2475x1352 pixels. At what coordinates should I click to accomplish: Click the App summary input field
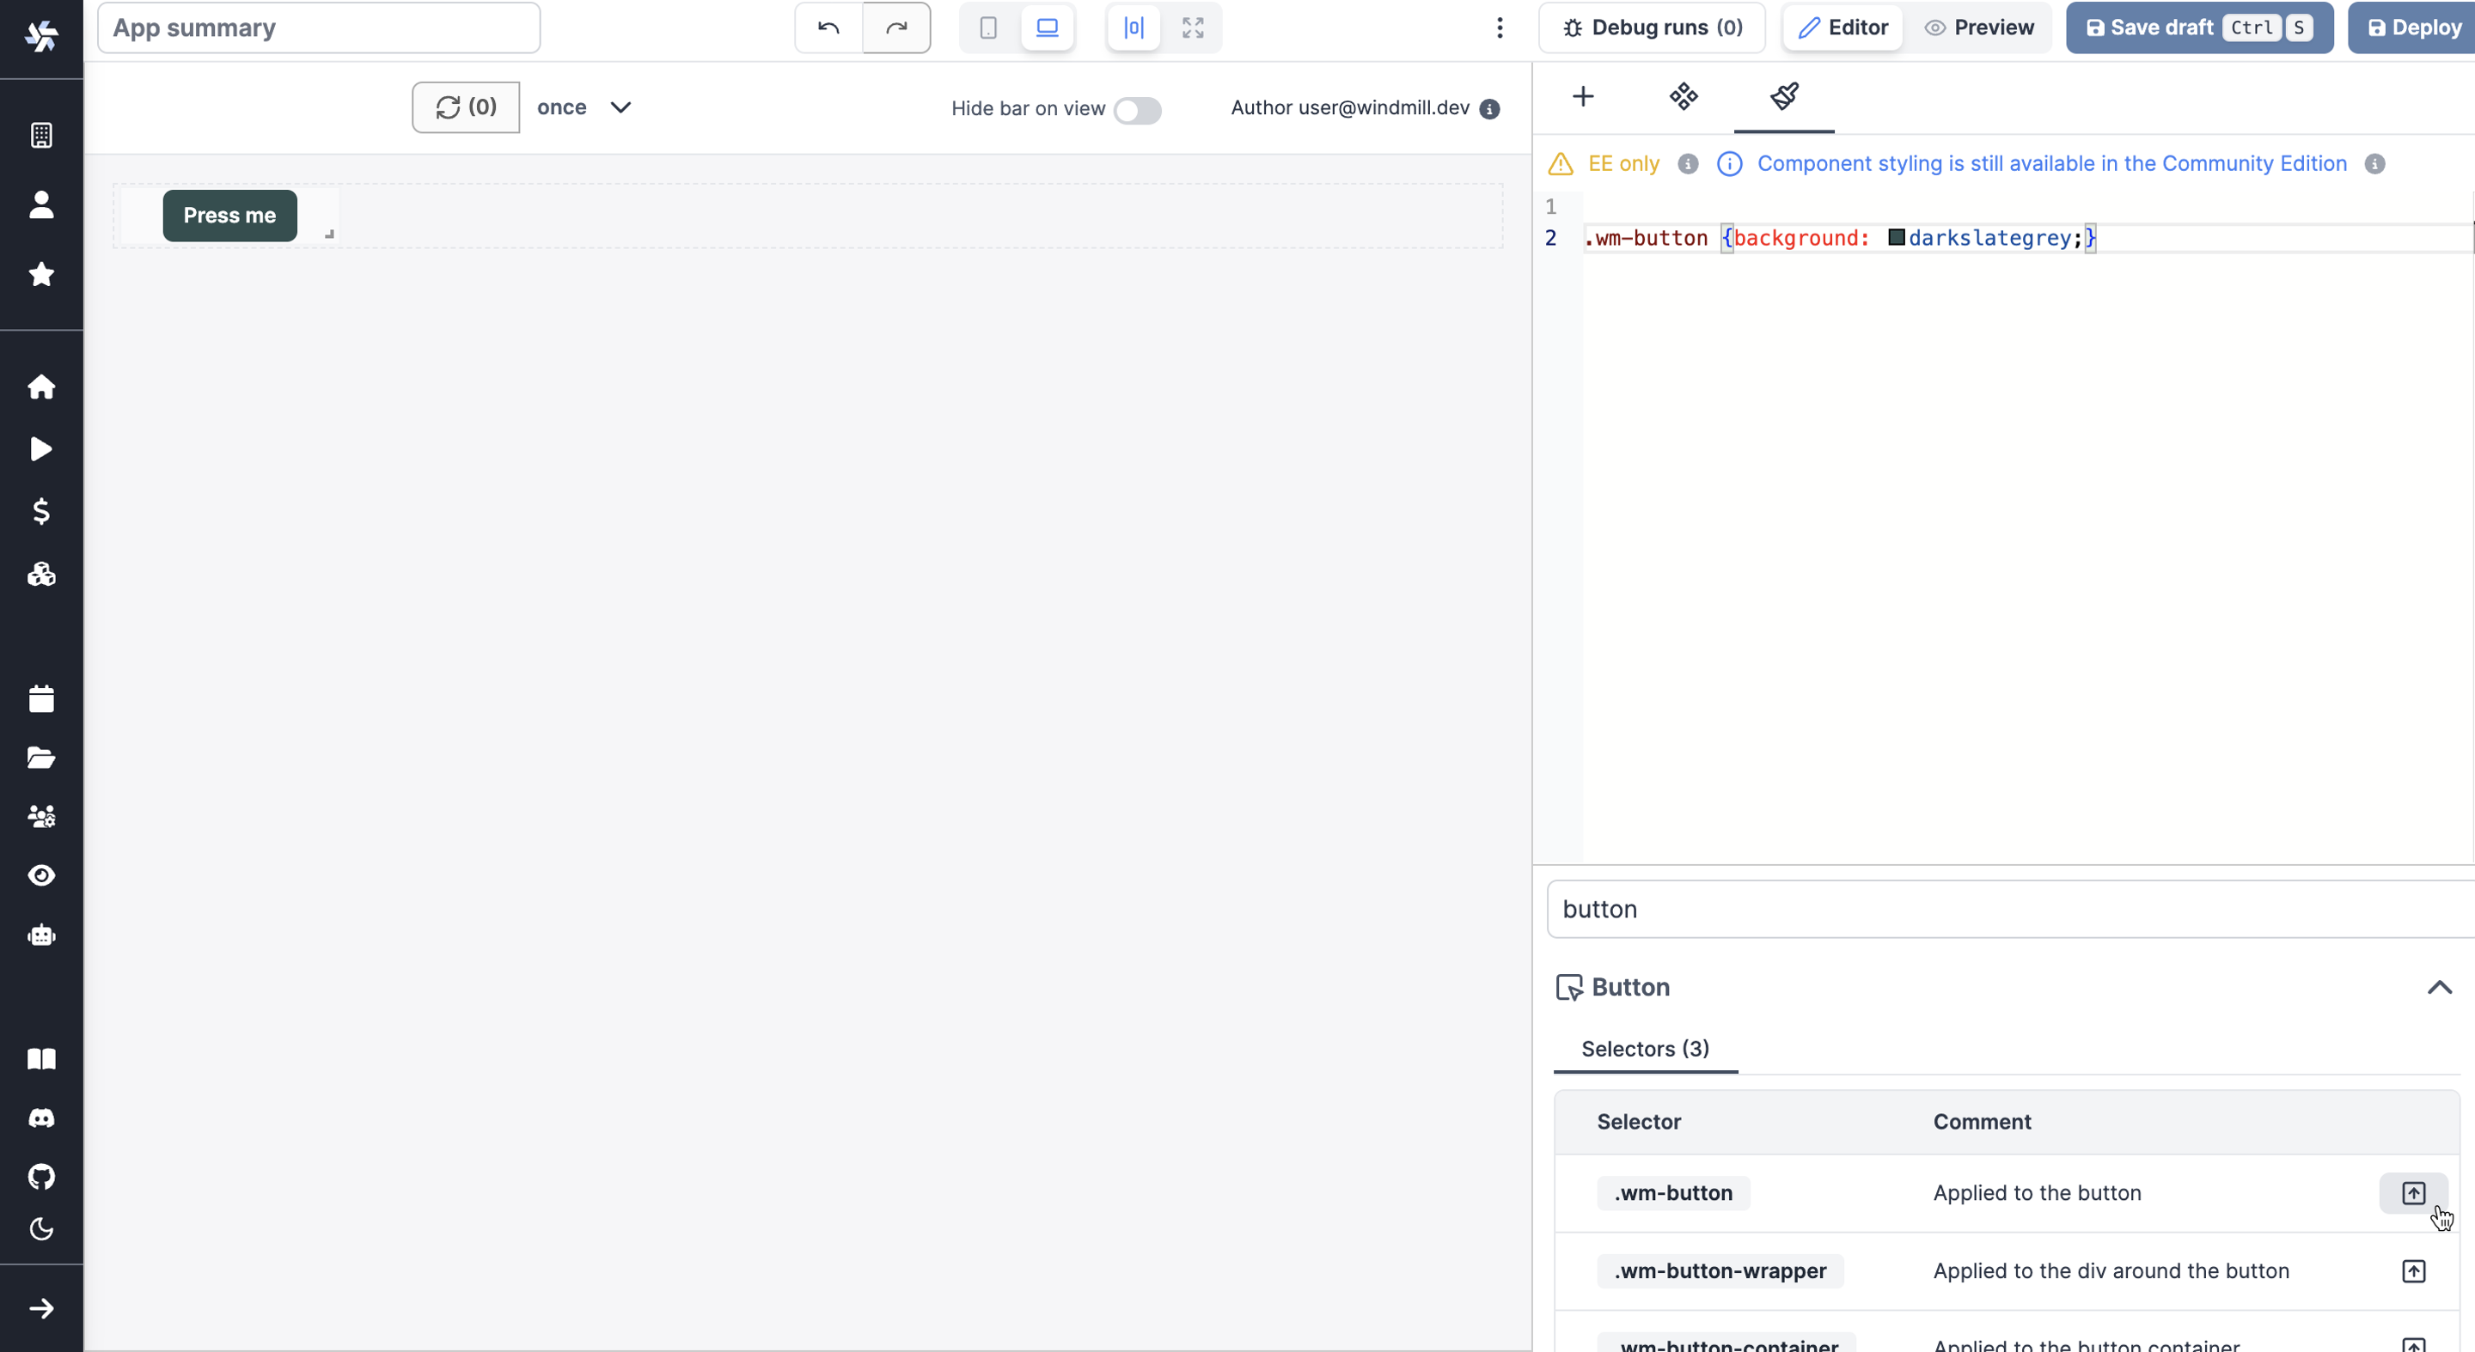pyautogui.click(x=319, y=27)
